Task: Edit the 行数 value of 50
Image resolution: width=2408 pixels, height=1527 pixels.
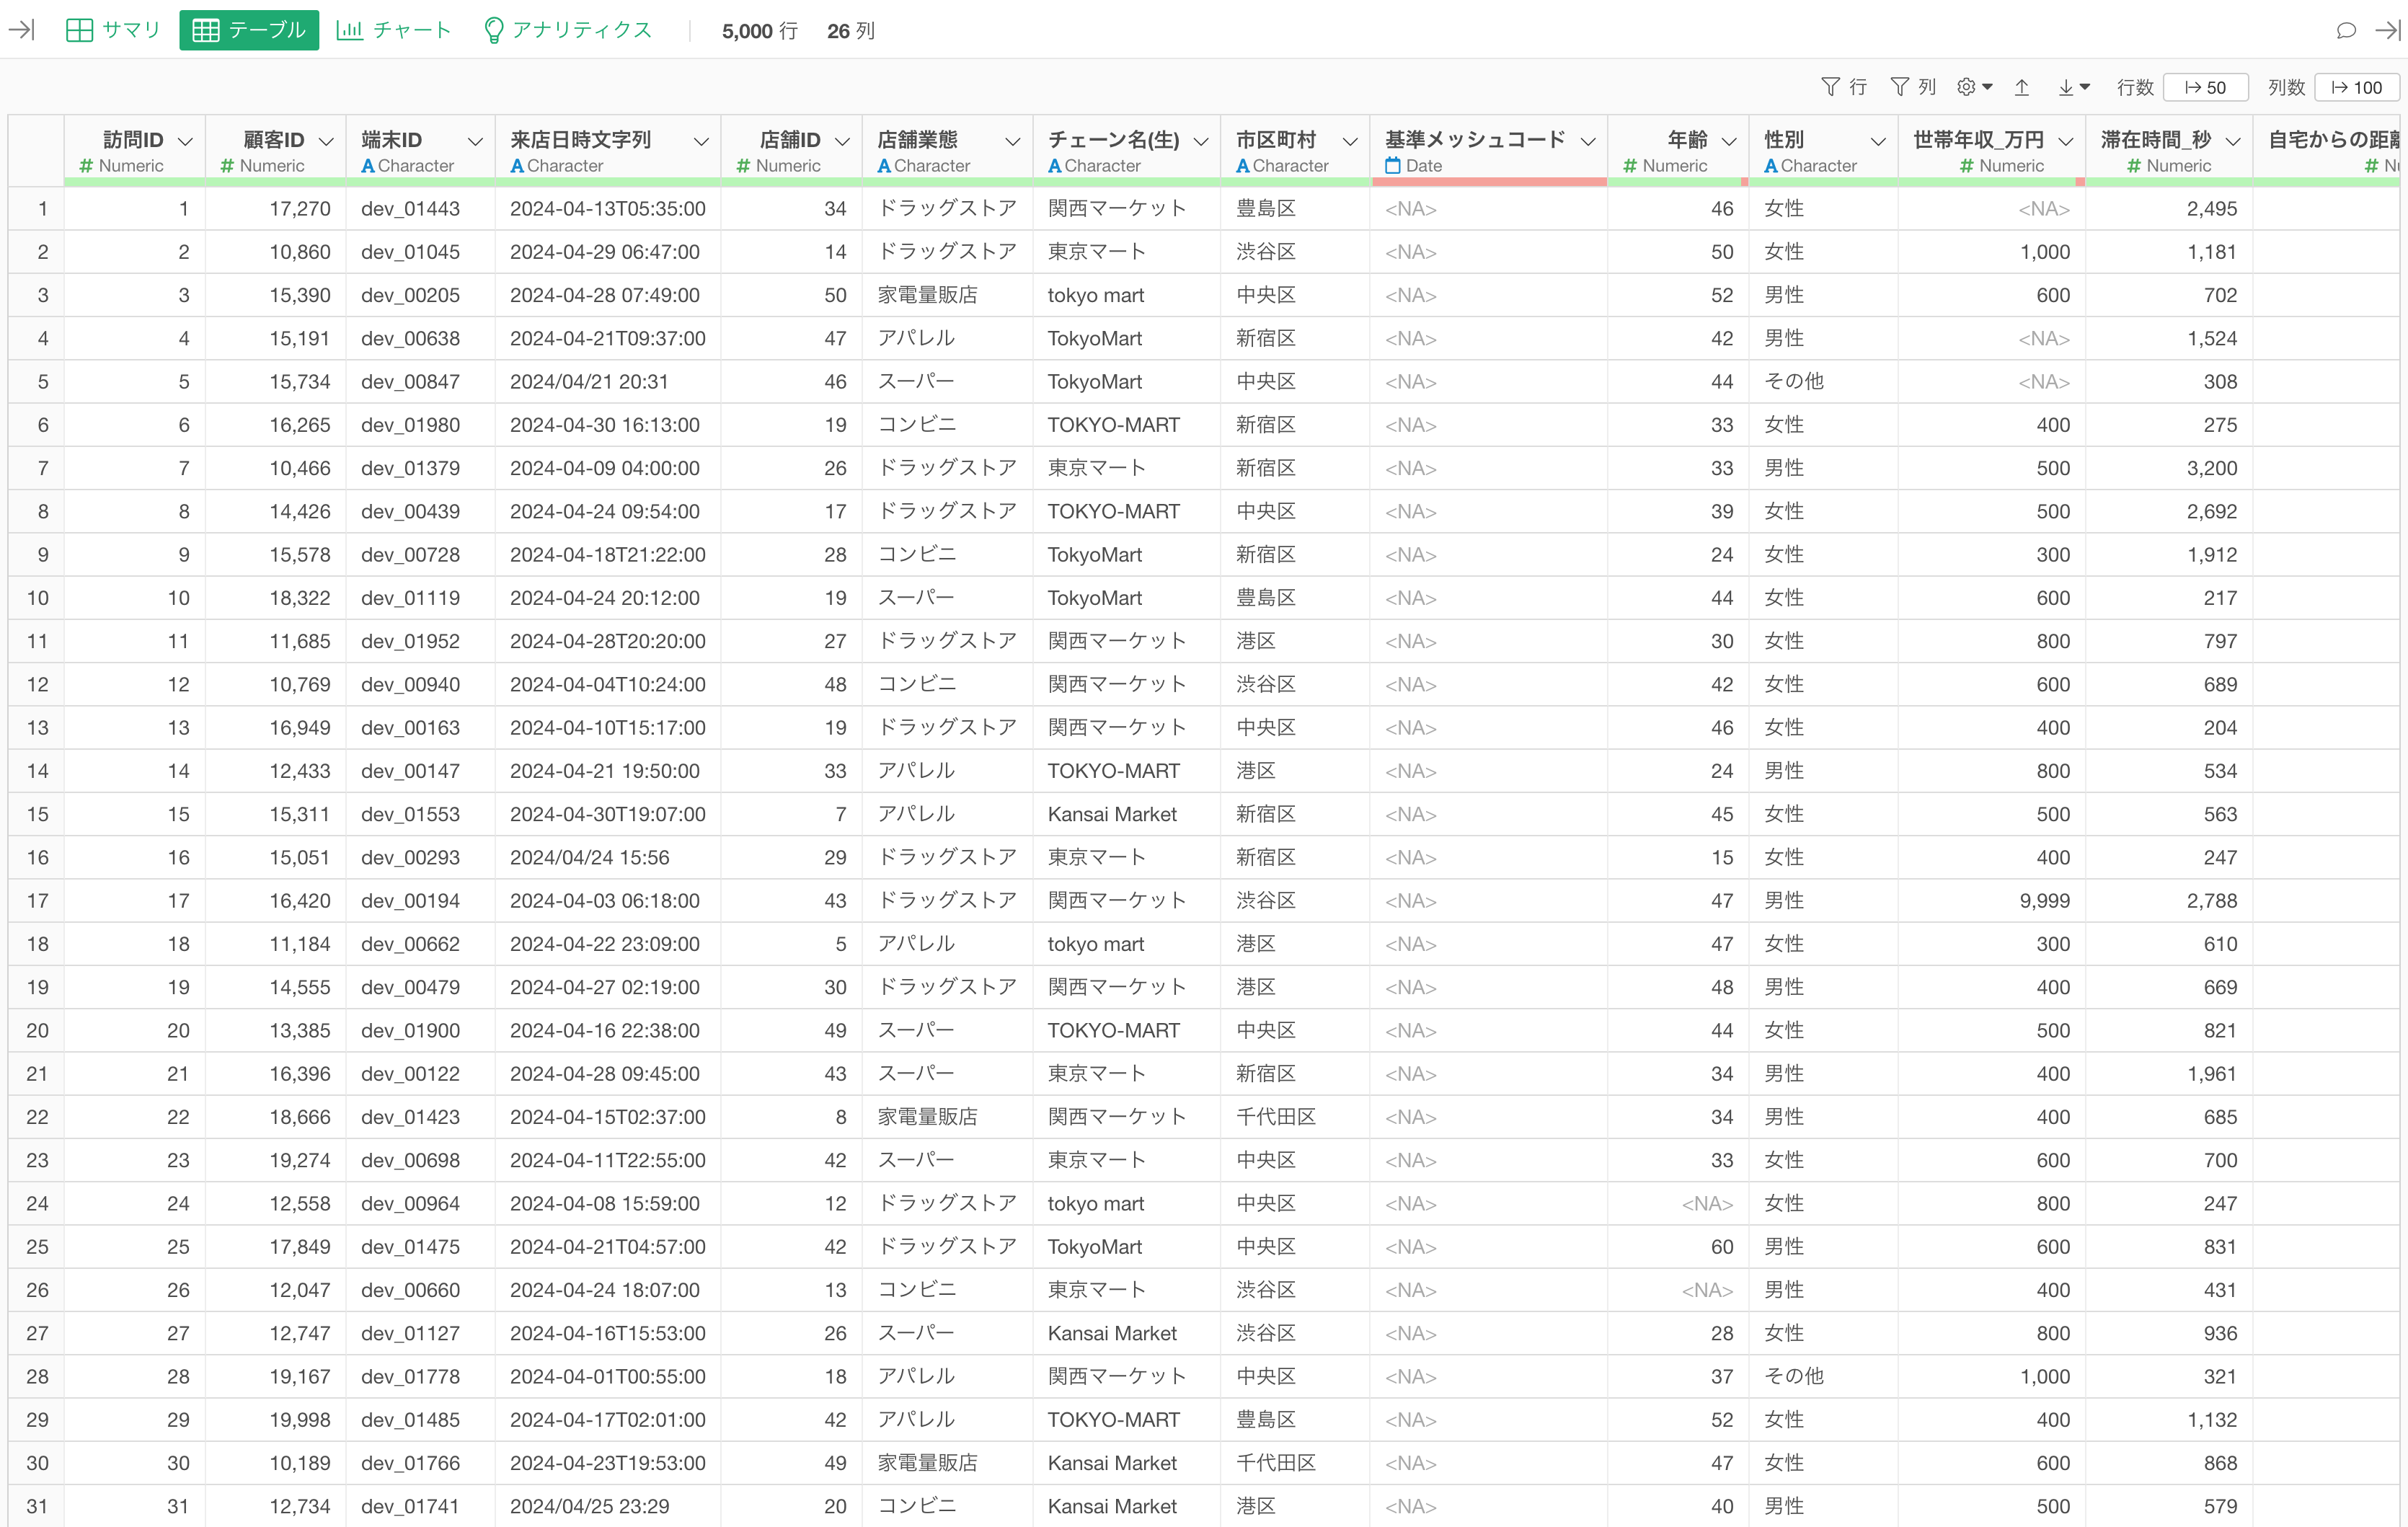Action: point(2206,87)
